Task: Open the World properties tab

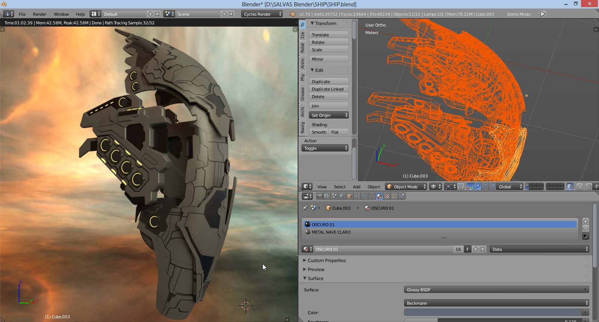Action: coord(342,196)
